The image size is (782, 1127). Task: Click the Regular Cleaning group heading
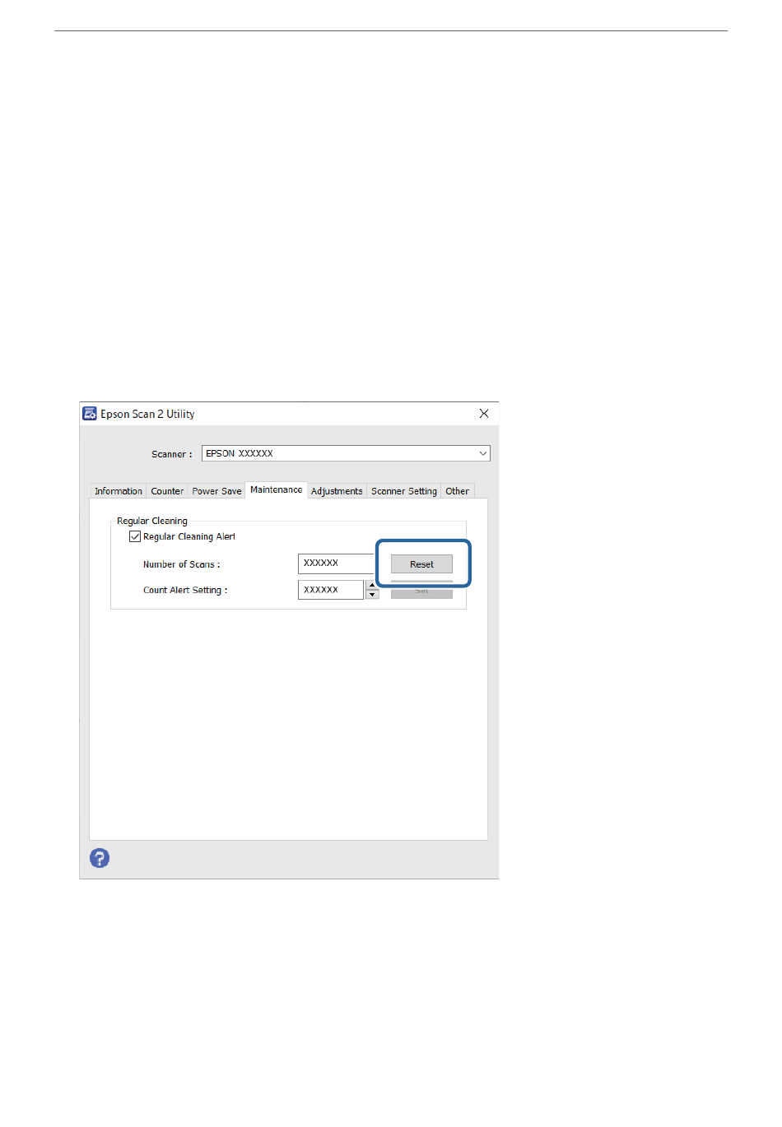tap(152, 521)
